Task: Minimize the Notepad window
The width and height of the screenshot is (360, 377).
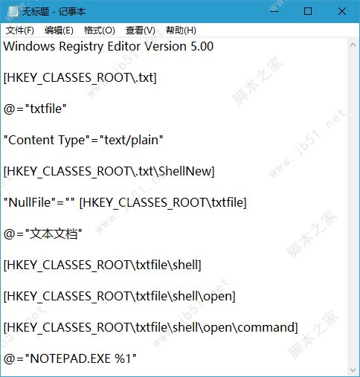Action: click(x=274, y=11)
